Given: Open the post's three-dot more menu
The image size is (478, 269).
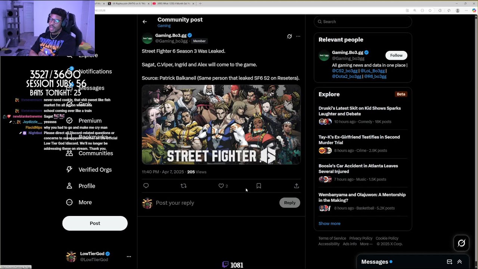Looking at the screenshot, I should [298, 36].
